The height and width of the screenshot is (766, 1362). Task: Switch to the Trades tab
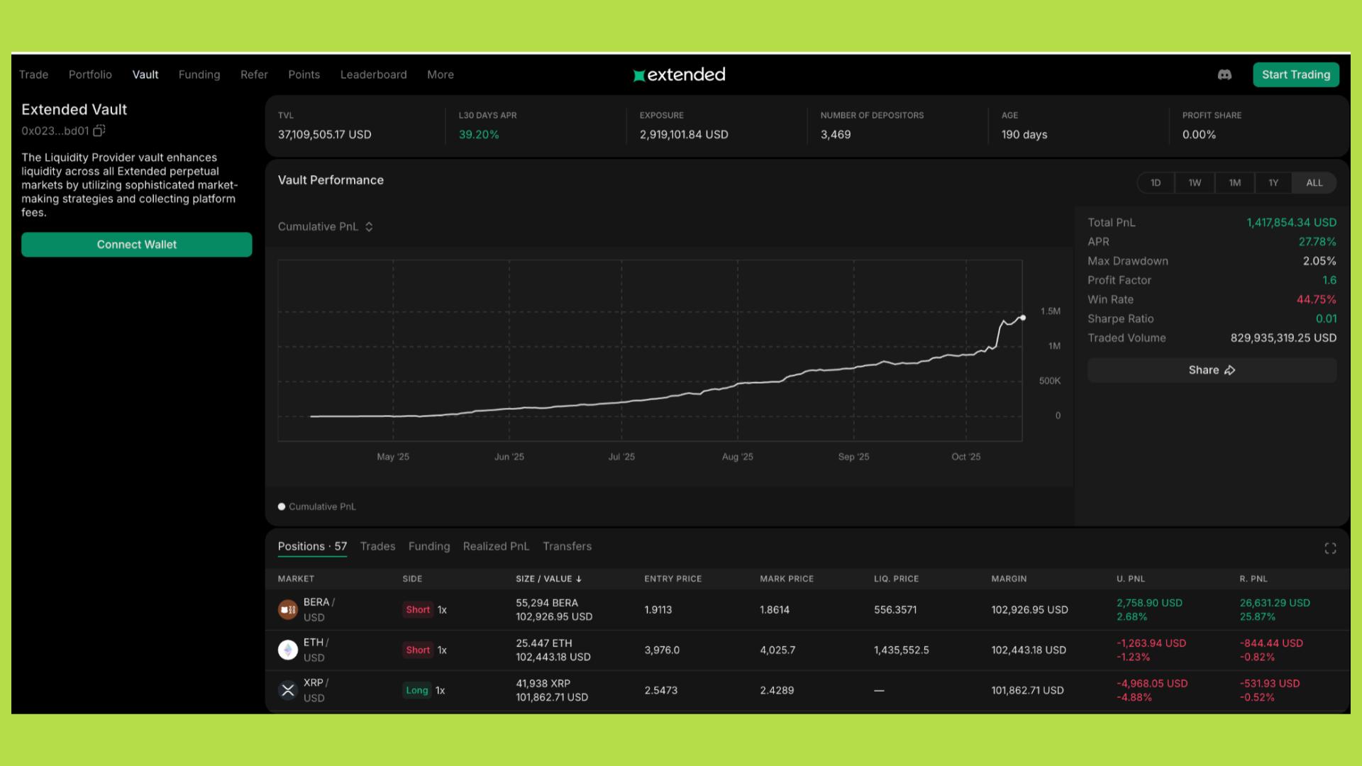(377, 546)
